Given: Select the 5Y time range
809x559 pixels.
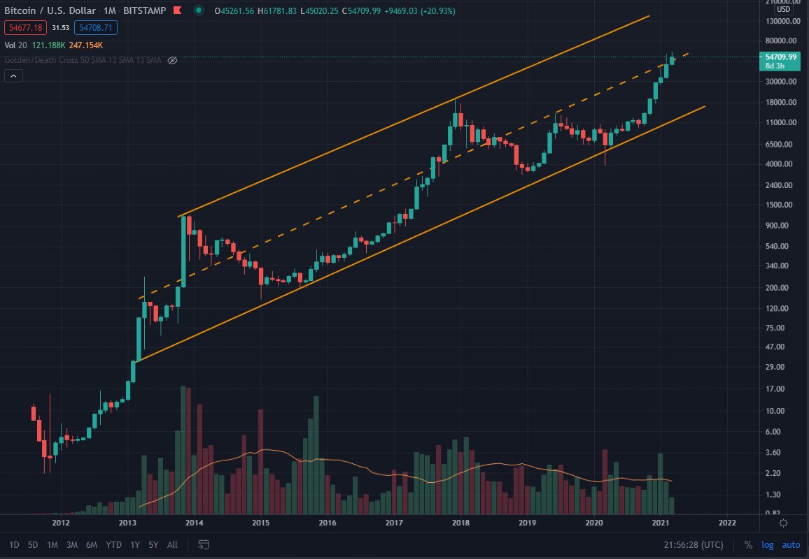Looking at the screenshot, I should coord(153,544).
